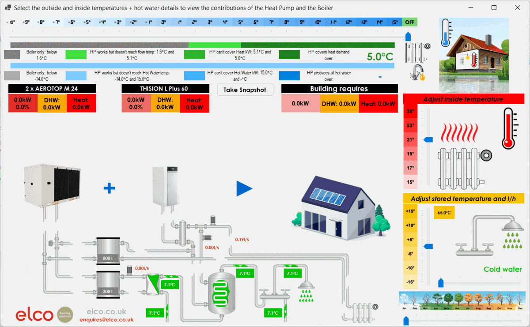Click the Adjust inside temperature heading
530x327 pixels.
pyautogui.click(x=463, y=99)
